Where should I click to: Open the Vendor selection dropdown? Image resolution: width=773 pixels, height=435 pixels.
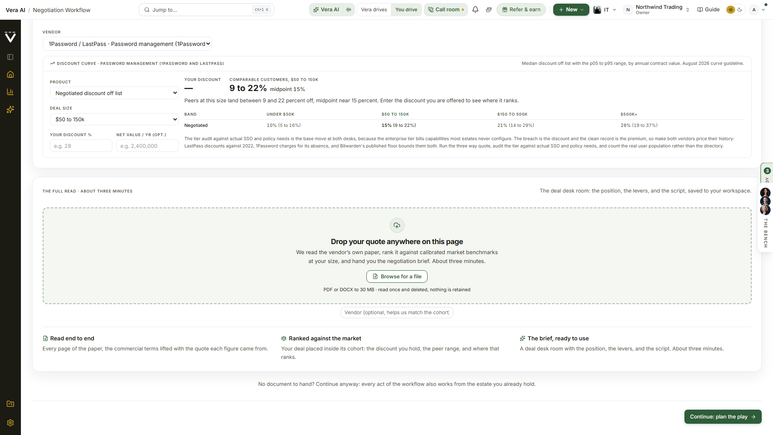[127, 44]
